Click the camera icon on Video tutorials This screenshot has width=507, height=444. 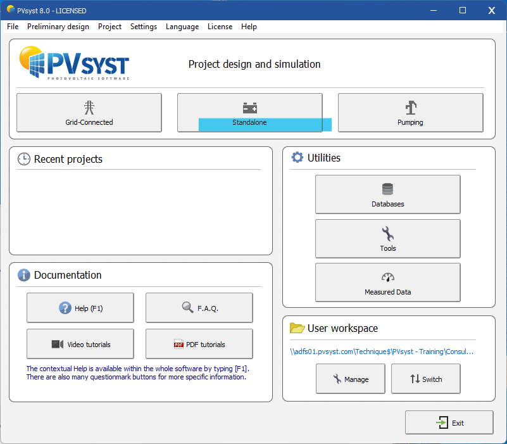pos(57,345)
